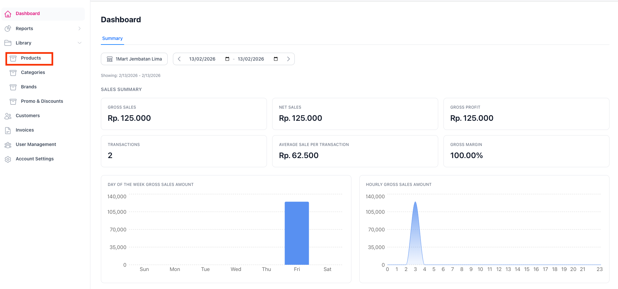Click the Dashboard home icon
This screenshot has height=289, width=618.
pyautogui.click(x=8, y=14)
